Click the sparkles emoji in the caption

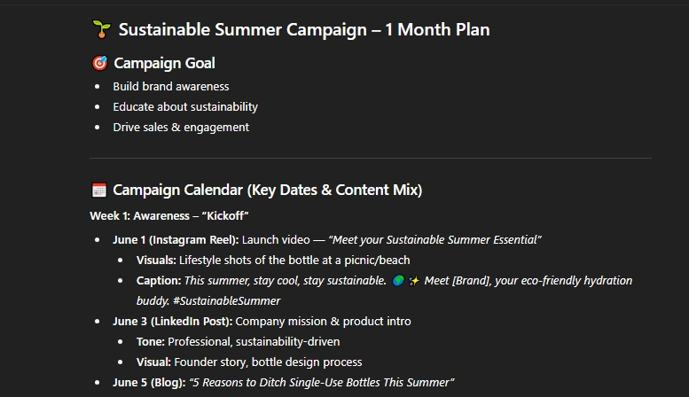pyautogui.click(x=413, y=281)
